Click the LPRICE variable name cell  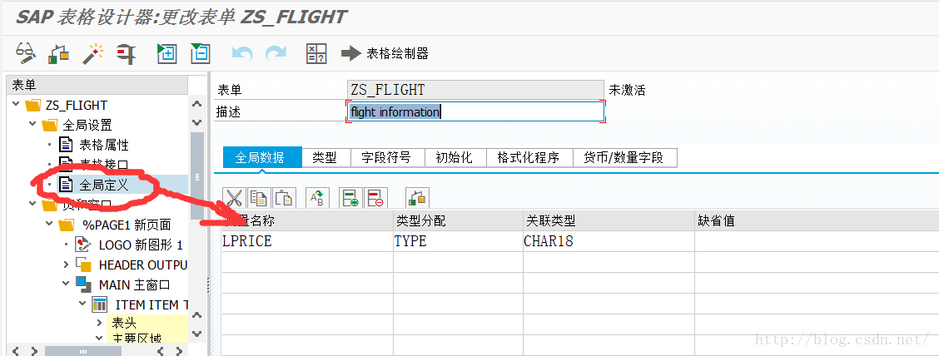[307, 241]
